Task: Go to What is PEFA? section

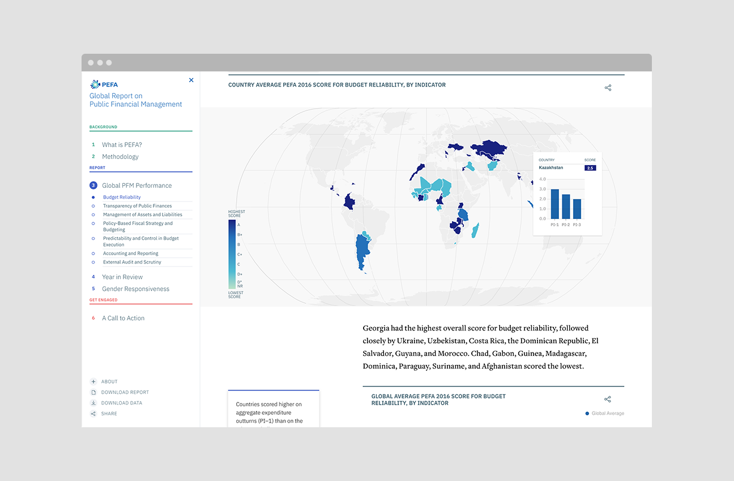Action: click(x=122, y=145)
